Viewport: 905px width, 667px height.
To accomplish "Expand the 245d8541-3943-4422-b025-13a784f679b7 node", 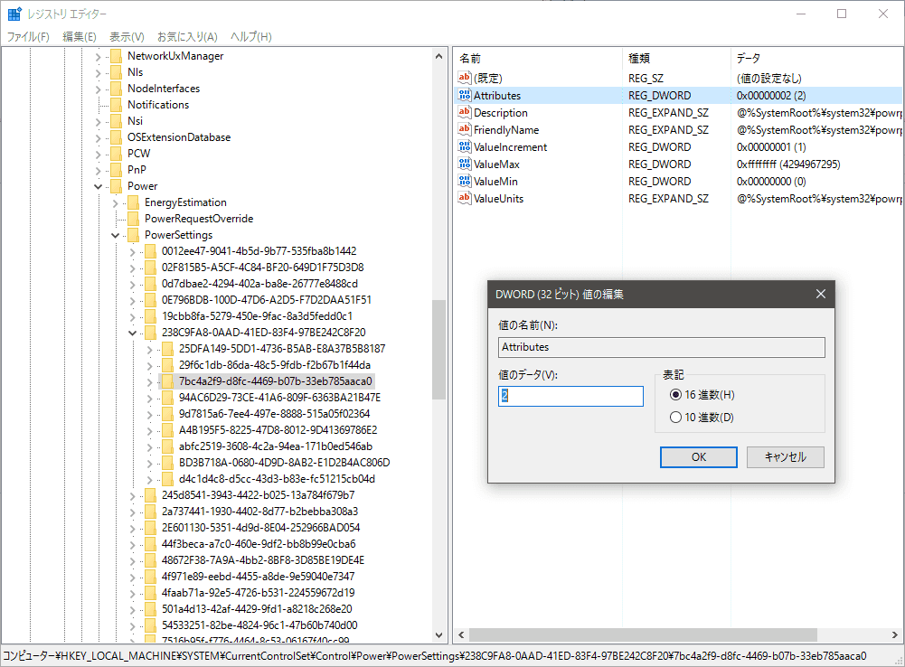I will [132, 495].
